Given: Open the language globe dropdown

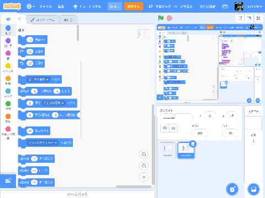Looking at the screenshot, I should click(x=30, y=7).
